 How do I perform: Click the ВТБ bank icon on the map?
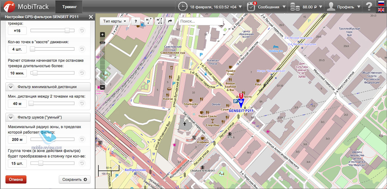tap(230, 134)
